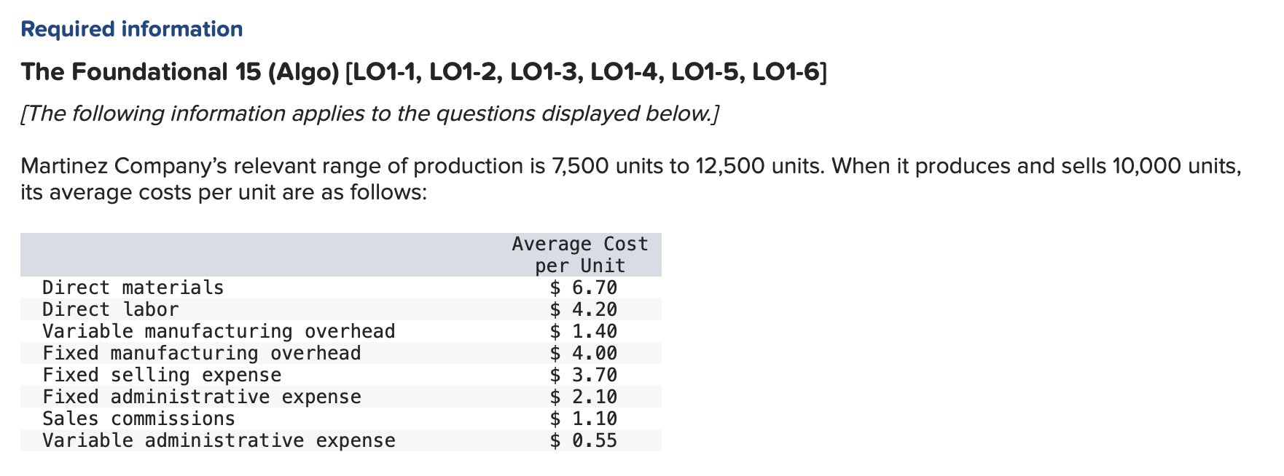
Task: Click Fixed administrative expense row label
Action: pyautogui.click(x=202, y=397)
